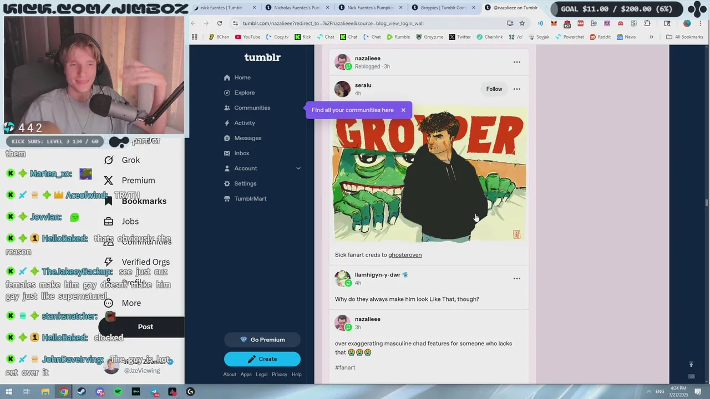Open the Cozy.tv bookmark

277,37
